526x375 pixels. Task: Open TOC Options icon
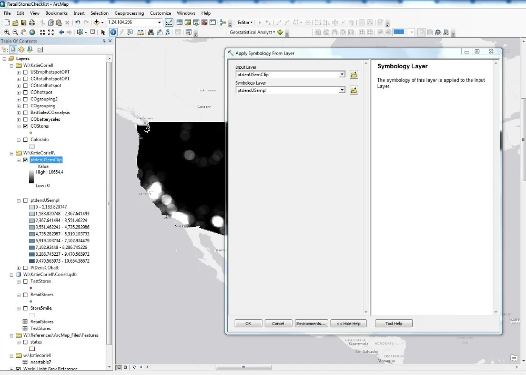click(x=40, y=49)
